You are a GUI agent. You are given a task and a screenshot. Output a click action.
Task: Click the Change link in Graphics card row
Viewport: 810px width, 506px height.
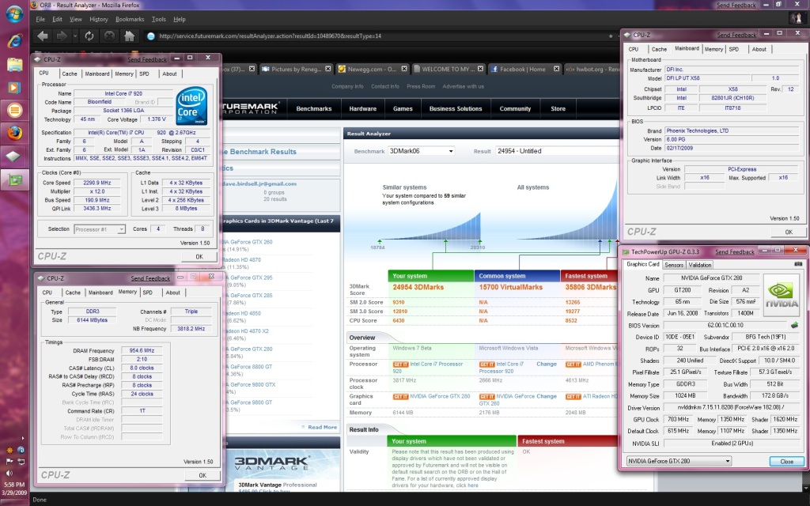coord(546,397)
